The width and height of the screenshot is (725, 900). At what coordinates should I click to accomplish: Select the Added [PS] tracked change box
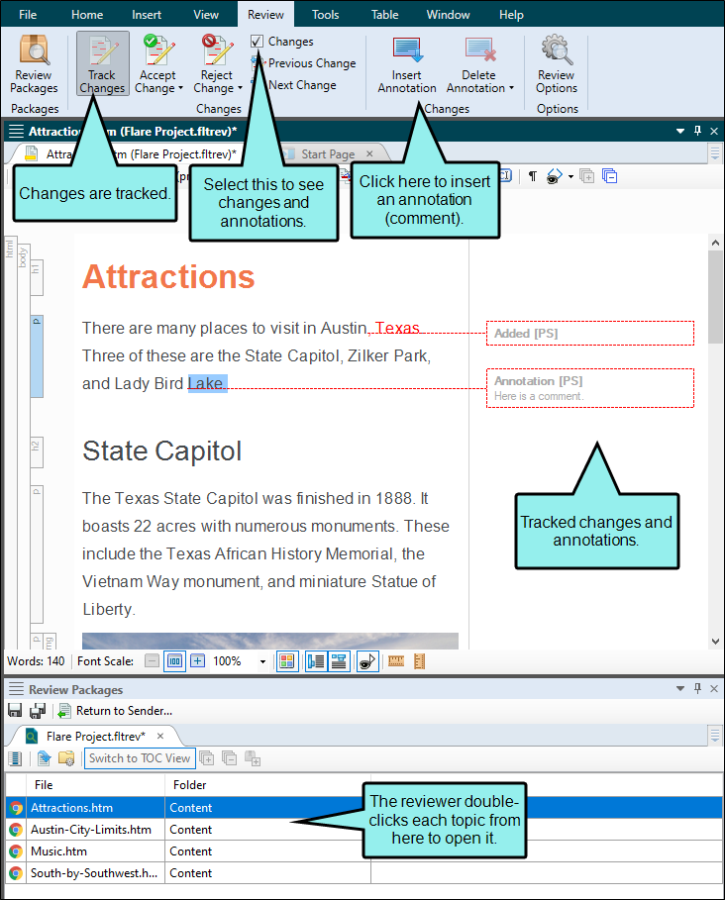[x=590, y=333]
